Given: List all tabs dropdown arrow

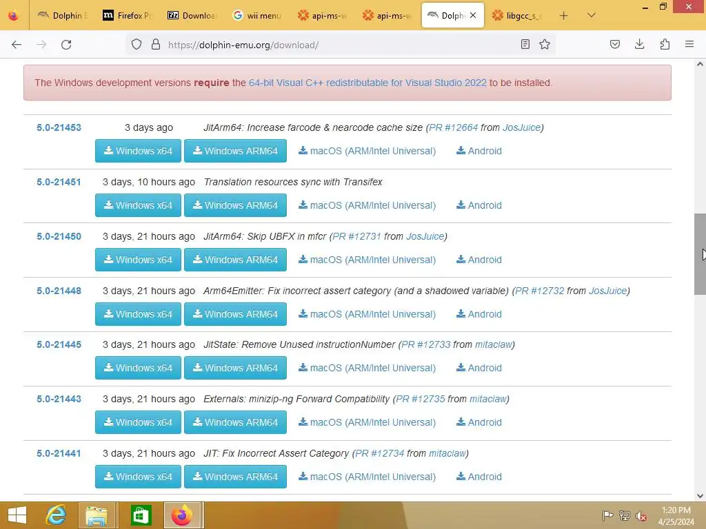Looking at the screenshot, I should pos(592,16).
